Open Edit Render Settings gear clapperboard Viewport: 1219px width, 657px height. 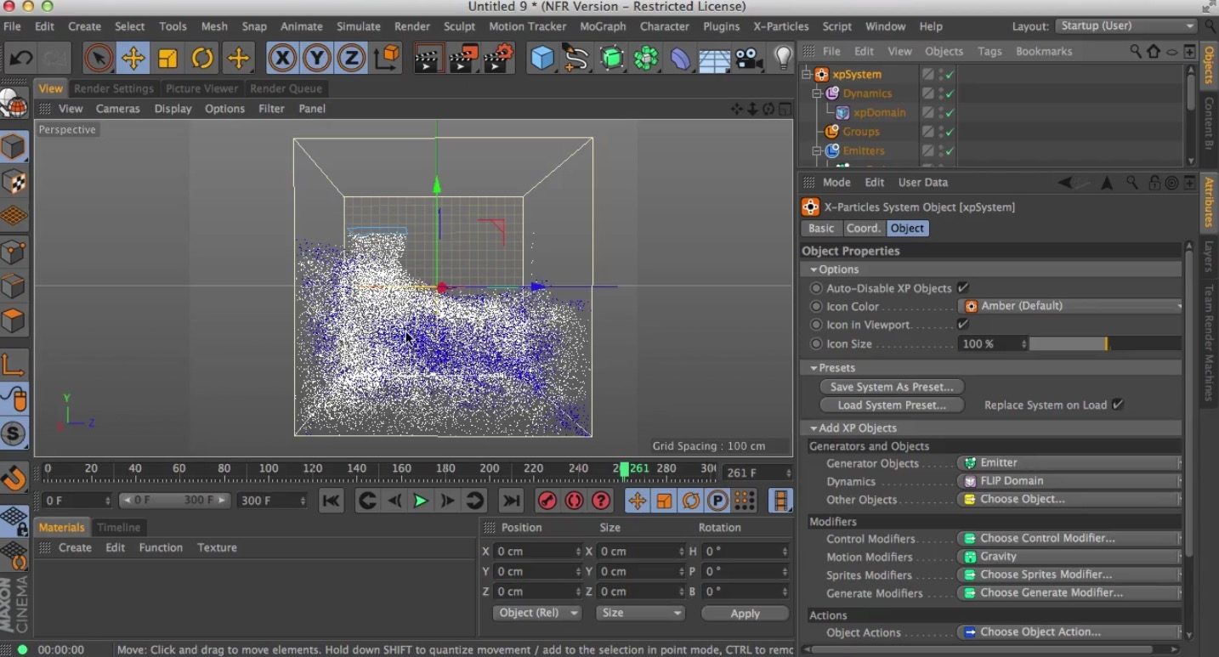(x=498, y=58)
